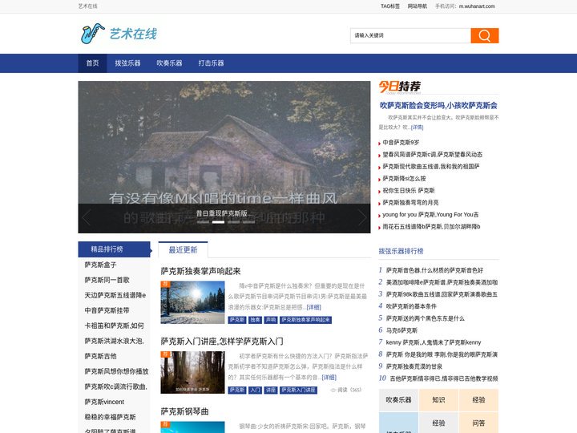The width and height of the screenshot is (577, 433).
Task: Open 稳稳的幸福萨克斯 in ranking list
Action: 110,417
